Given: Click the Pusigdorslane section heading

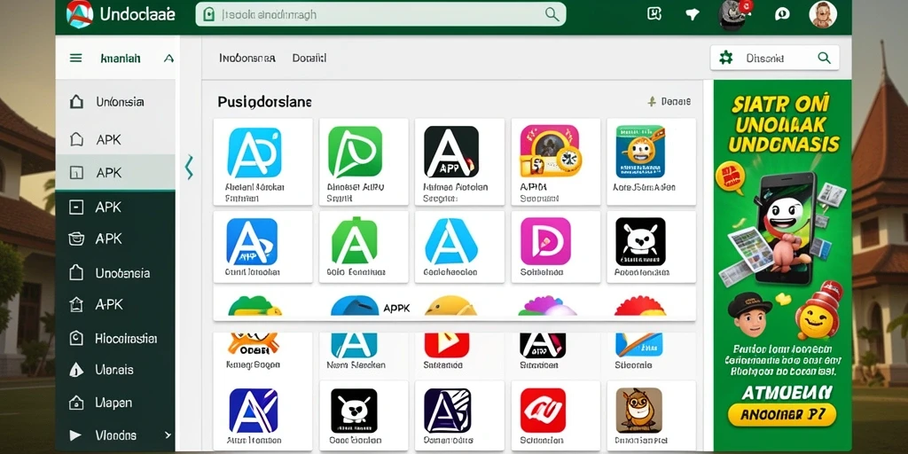Looking at the screenshot, I should pyautogui.click(x=264, y=102).
